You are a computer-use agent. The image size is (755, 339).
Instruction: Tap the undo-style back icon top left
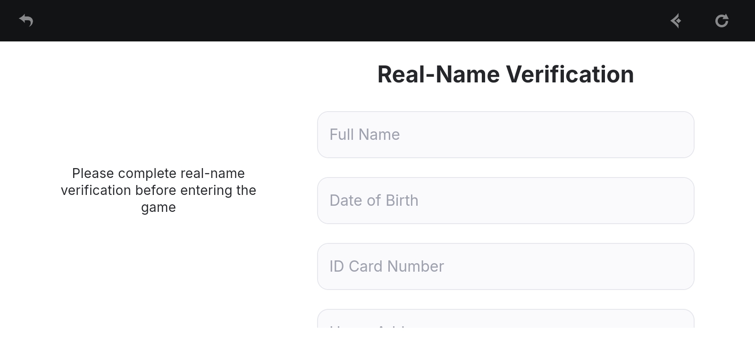click(x=26, y=21)
